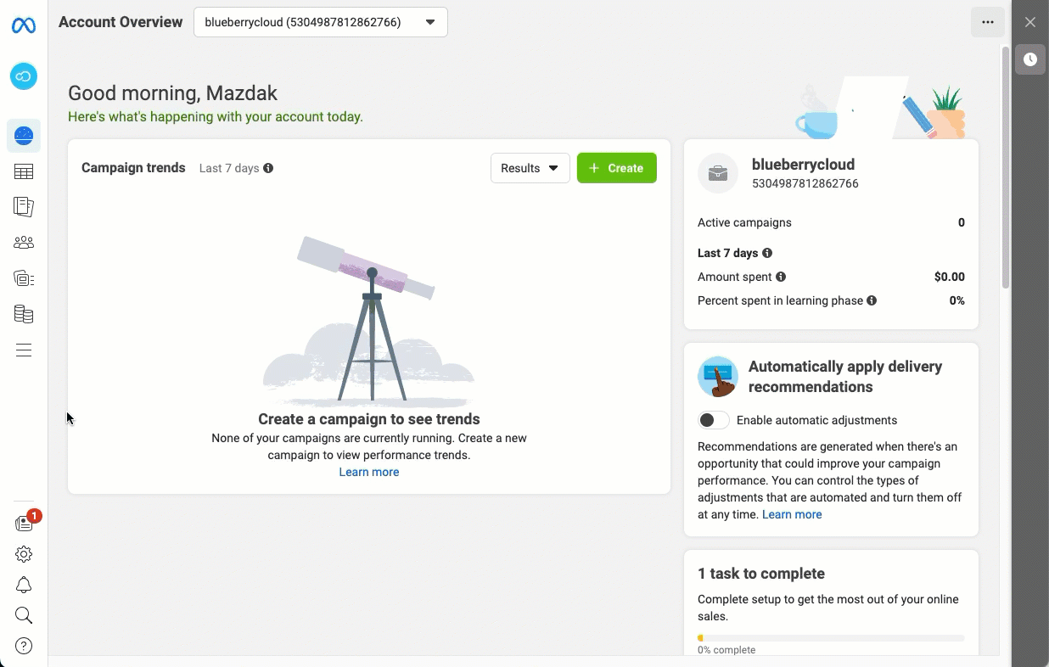1049x667 pixels.
Task: Open the Campaigns table icon in sidebar
Action: (24, 172)
